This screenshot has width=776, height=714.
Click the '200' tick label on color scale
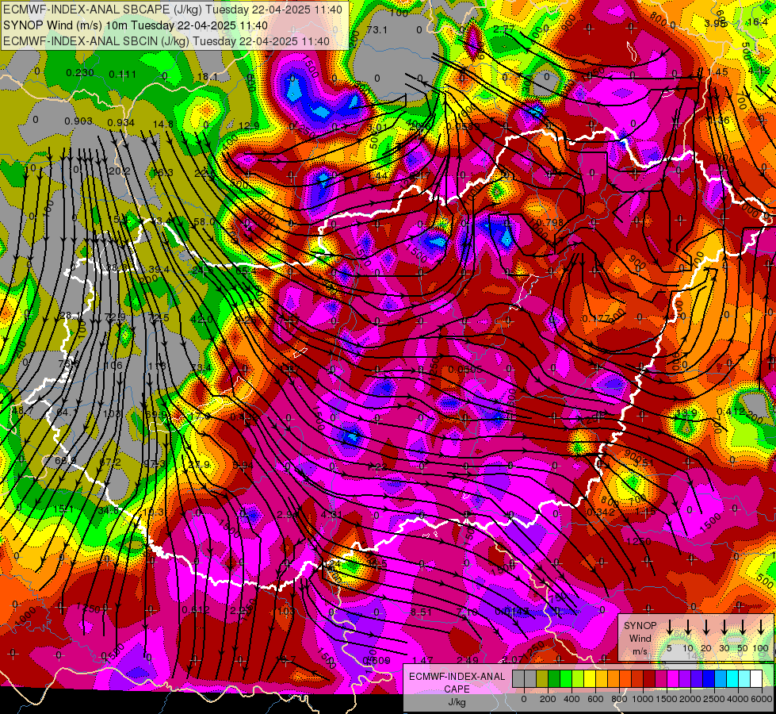click(548, 699)
